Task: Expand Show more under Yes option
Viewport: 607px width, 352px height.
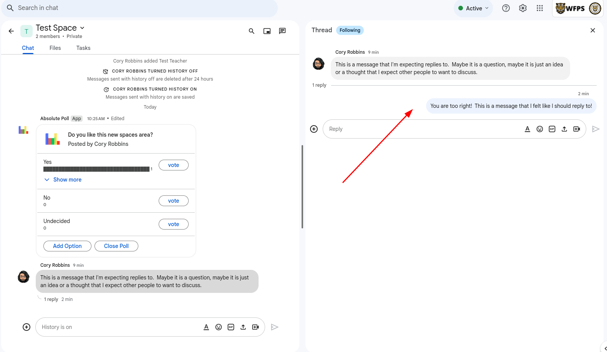Action: 63,180
